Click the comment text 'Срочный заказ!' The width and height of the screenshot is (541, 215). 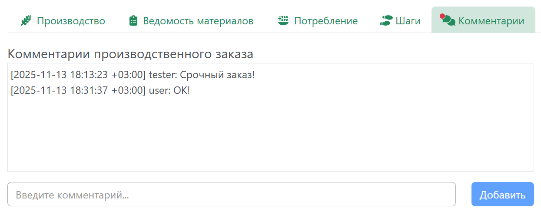tap(217, 75)
